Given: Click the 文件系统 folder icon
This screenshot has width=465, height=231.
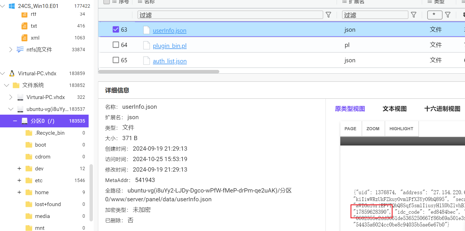Looking at the screenshot, I should click(x=16, y=85).
